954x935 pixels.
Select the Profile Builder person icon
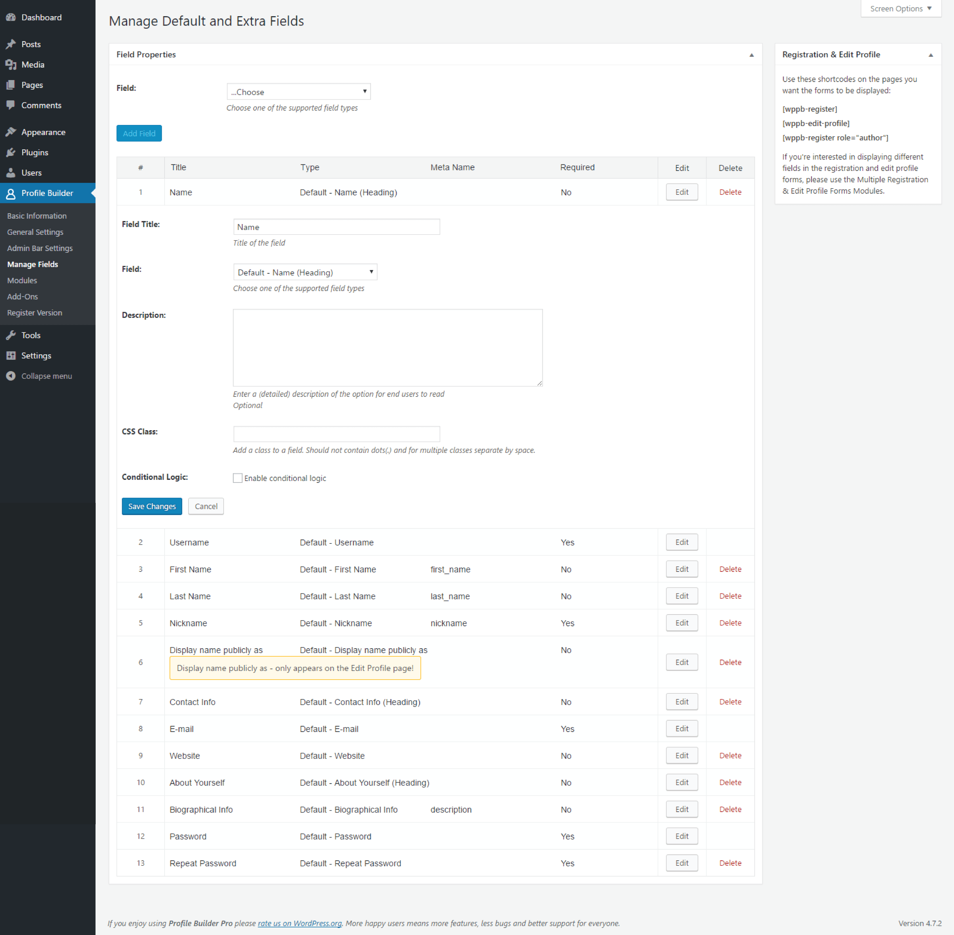coord(11,193)
